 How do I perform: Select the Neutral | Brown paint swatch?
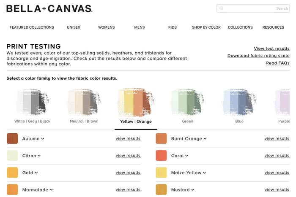[84, 102]
